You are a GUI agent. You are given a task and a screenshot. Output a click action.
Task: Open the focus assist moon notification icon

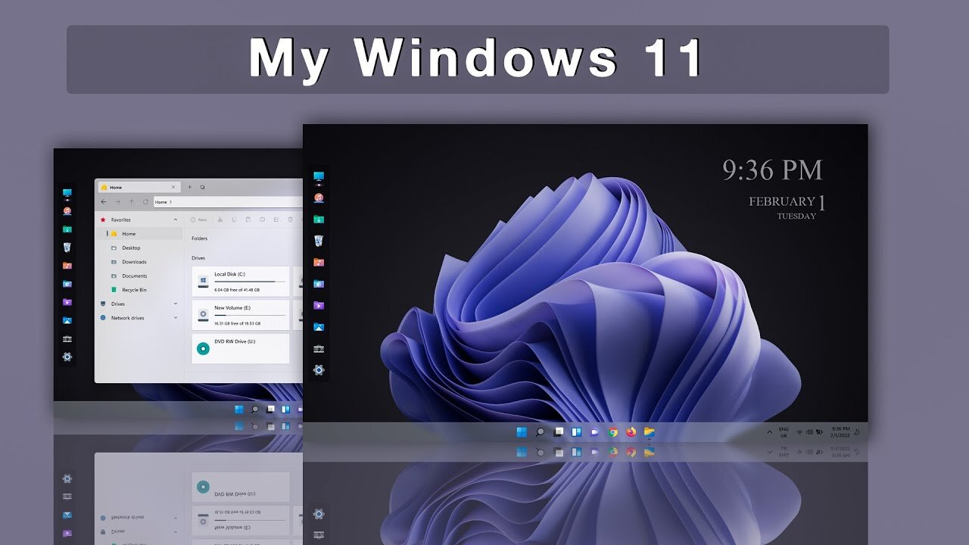[x=856, y=432]
